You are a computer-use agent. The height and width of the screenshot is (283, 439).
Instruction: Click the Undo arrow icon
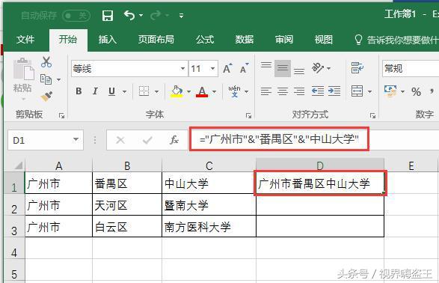coord(129,15)
